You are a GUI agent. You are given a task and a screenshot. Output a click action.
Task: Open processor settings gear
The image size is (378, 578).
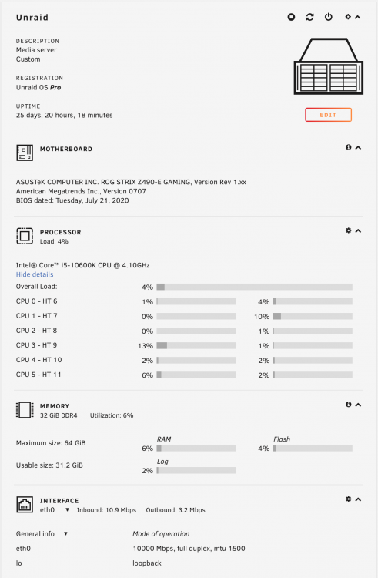348,230
